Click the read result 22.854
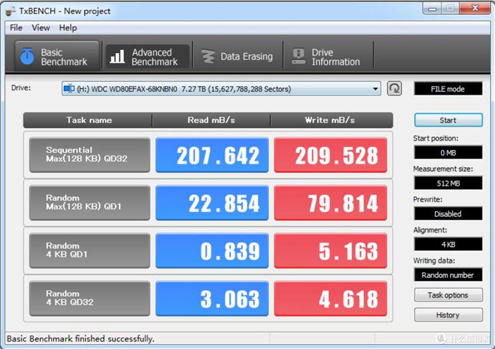The height and width of the screenshot is (349, 495). (x=212, y=202)
